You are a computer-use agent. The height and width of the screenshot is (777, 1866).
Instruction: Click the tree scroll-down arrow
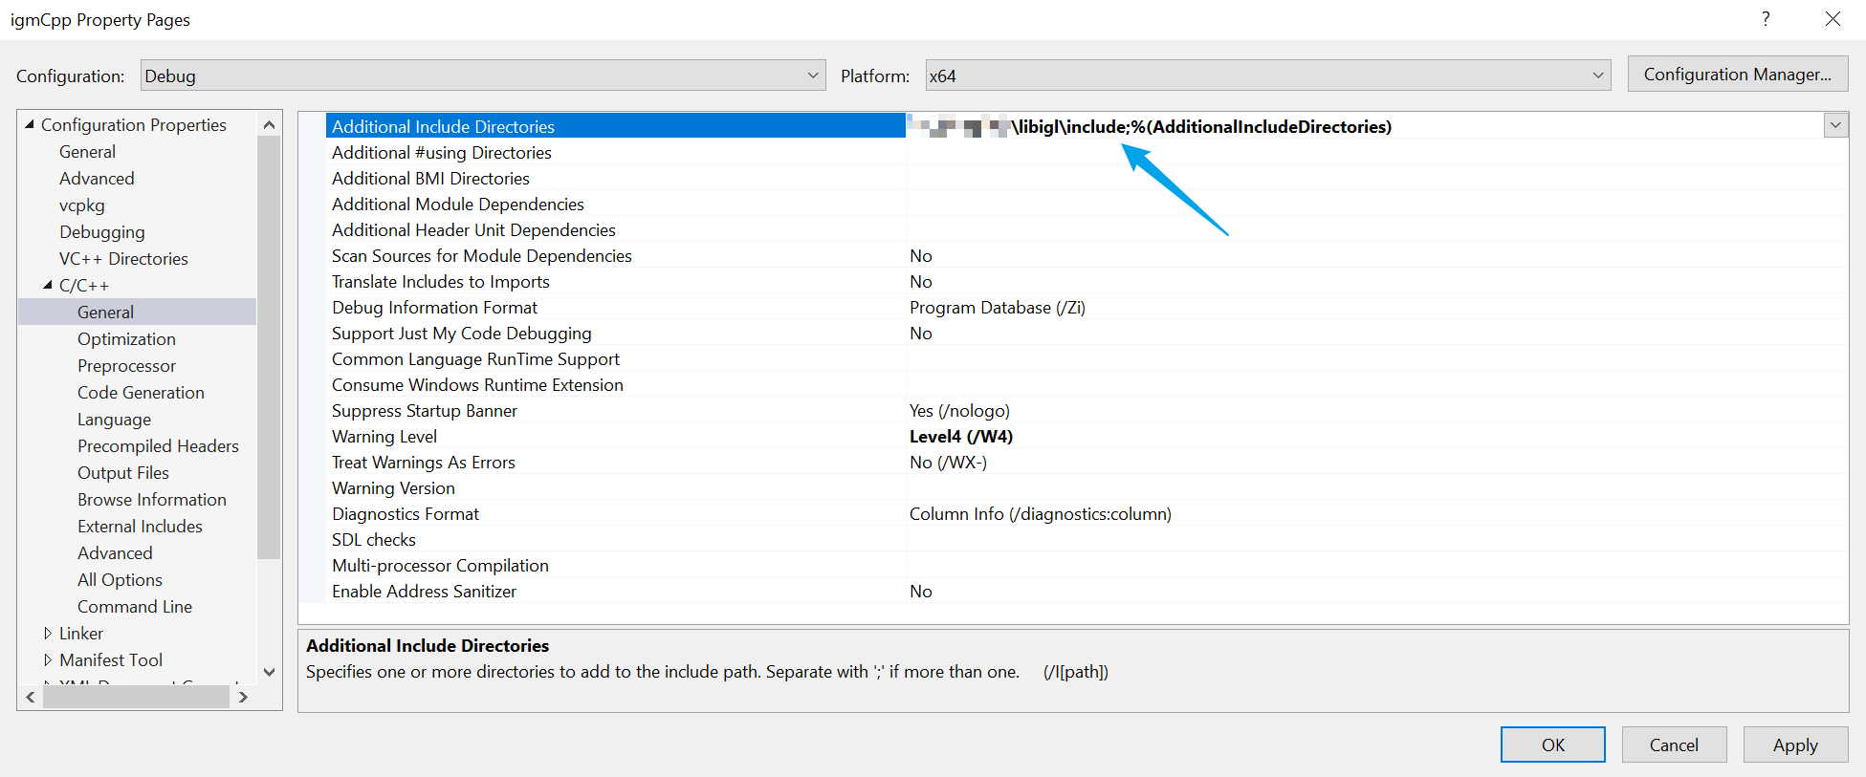pyautogui.click(x=269, y=672)
